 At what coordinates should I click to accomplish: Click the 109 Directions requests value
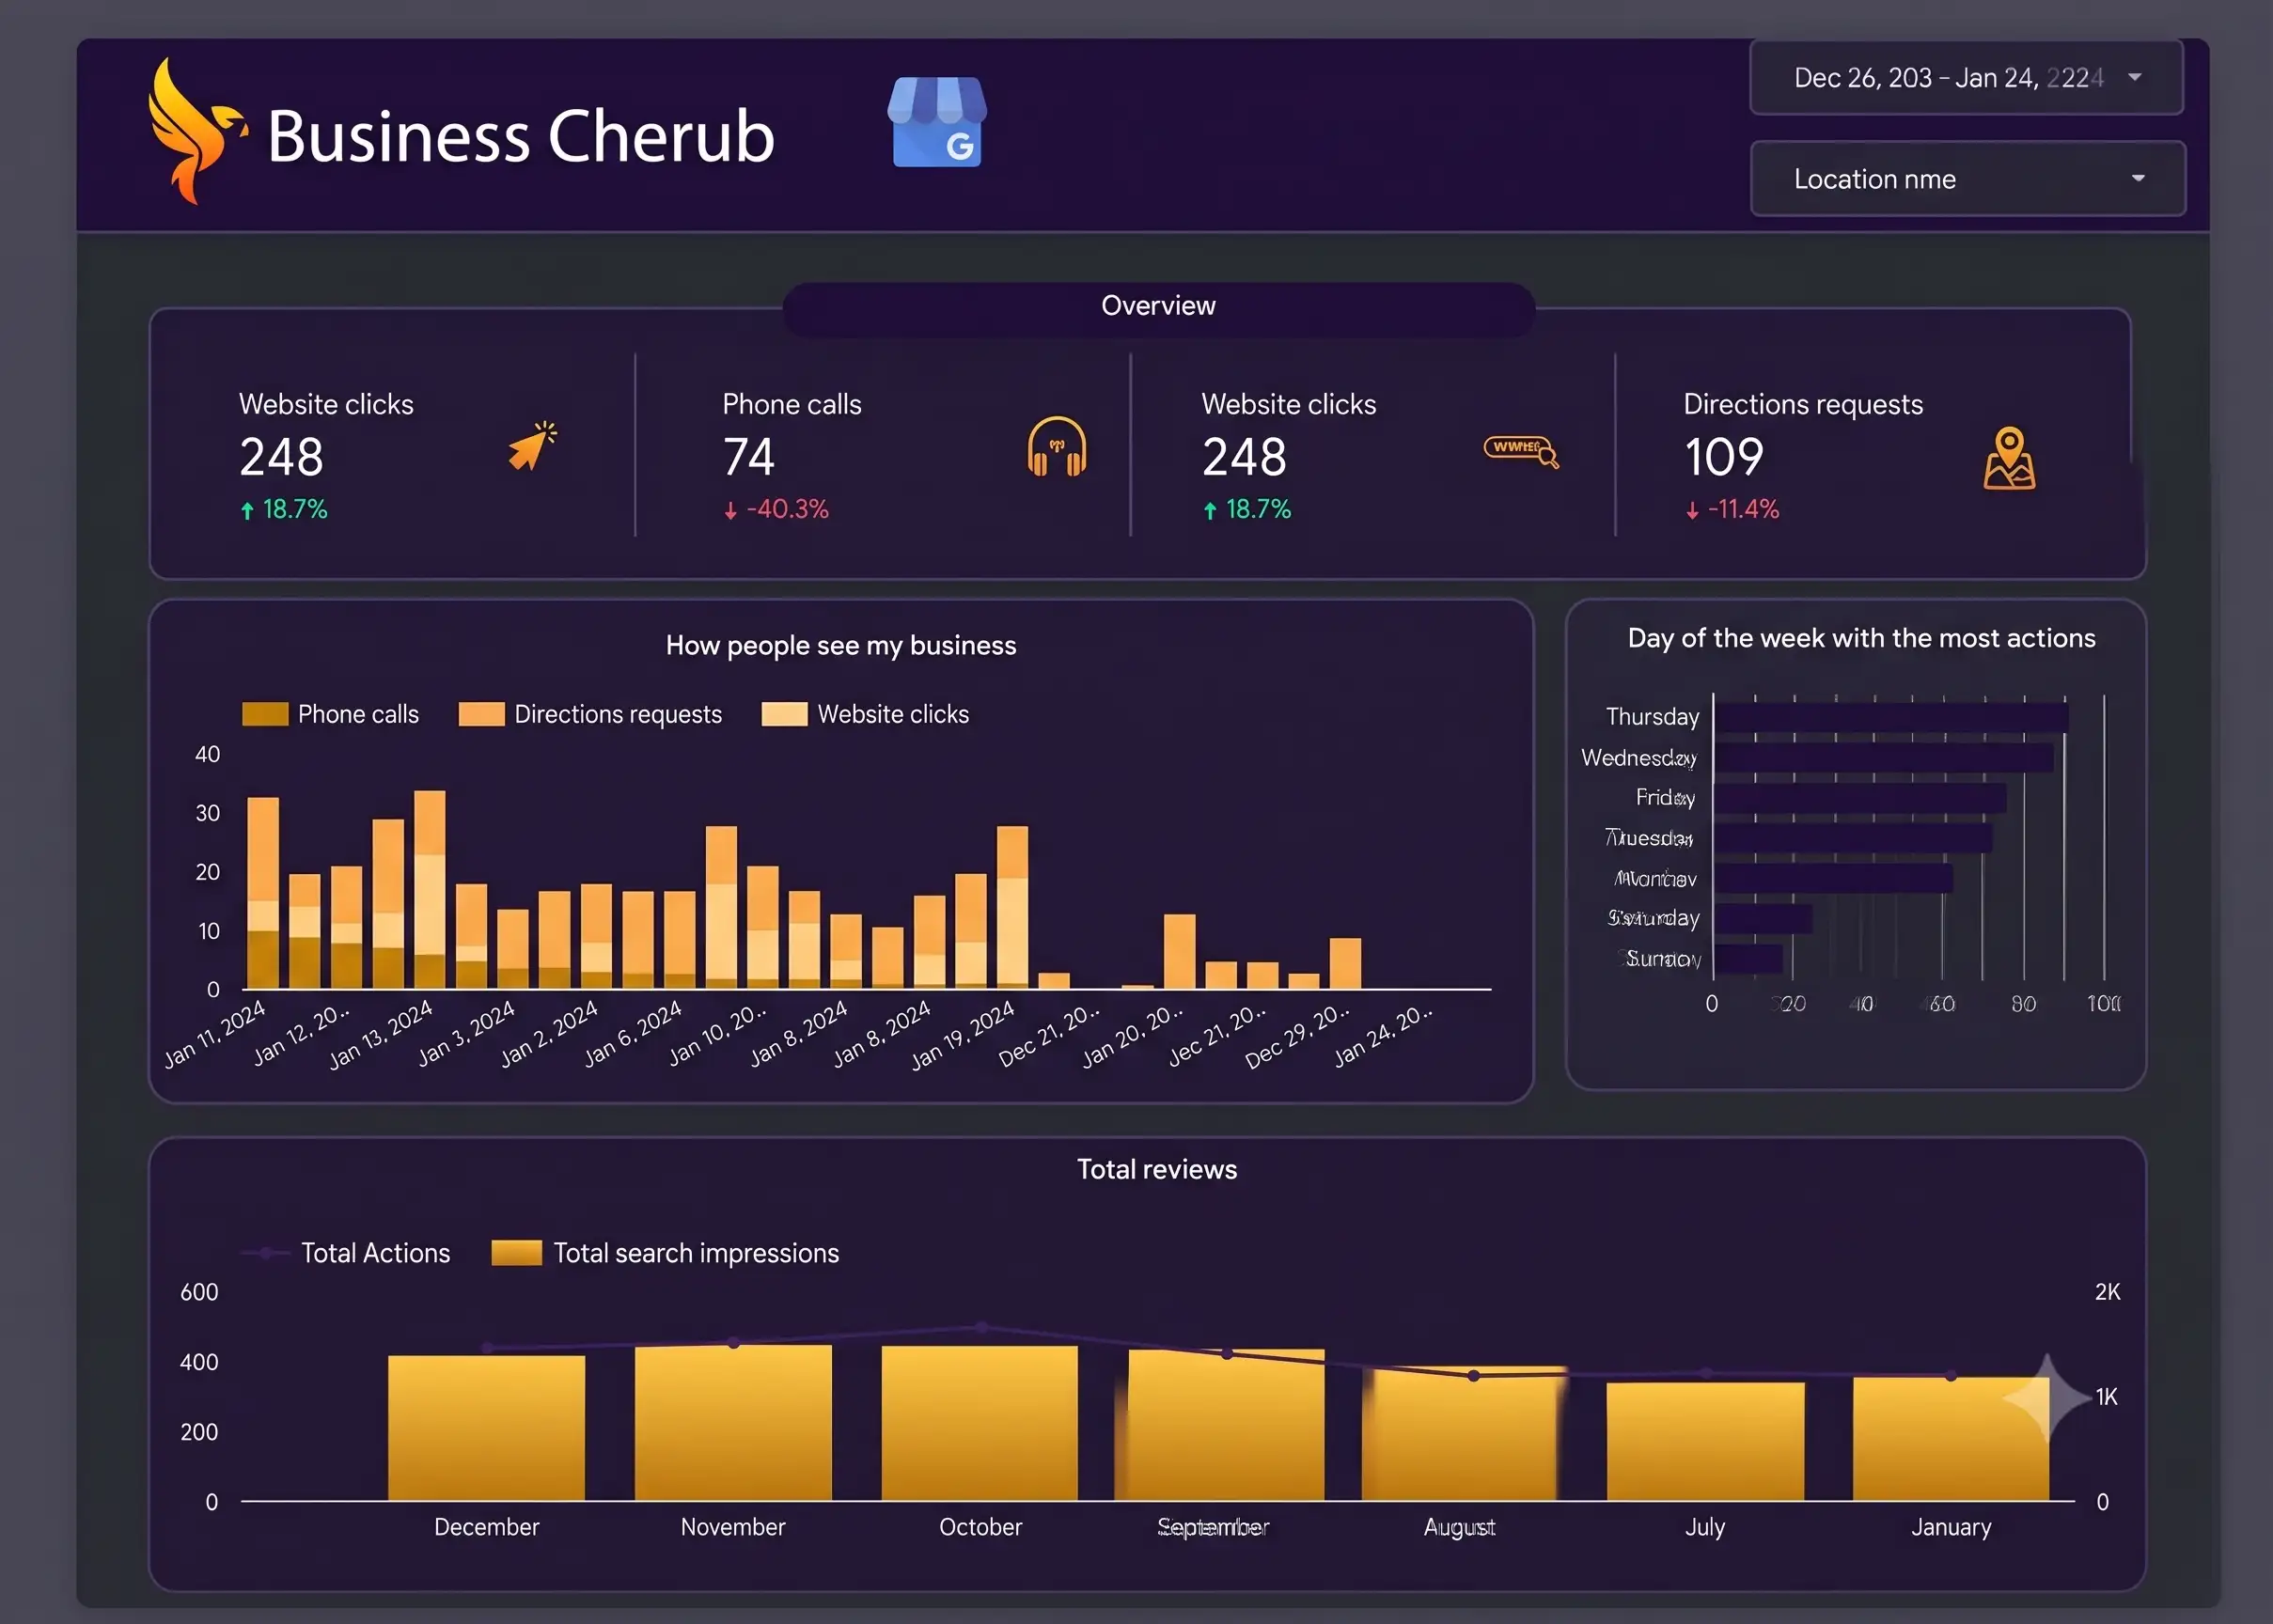(x=1724, y=457)
